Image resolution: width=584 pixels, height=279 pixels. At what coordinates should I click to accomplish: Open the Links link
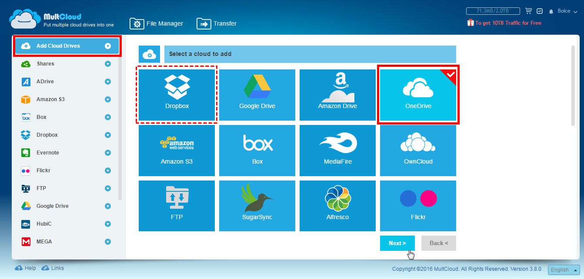53,268
